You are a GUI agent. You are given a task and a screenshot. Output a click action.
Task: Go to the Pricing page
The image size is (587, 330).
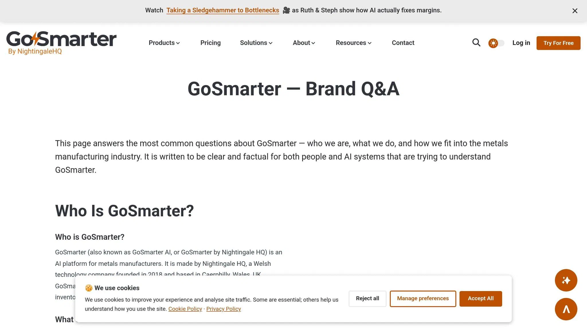click(x=210, y=43)
